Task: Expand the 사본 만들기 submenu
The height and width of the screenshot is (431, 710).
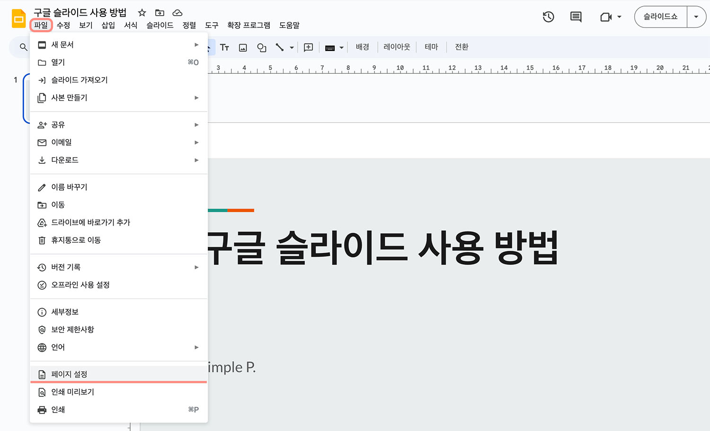Action: point(119,97)
